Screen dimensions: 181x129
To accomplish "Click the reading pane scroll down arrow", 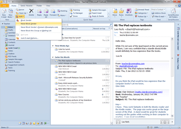I will click(x=172, y=116).
